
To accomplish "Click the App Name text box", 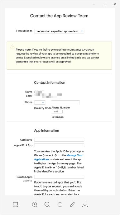I will 59,140.
